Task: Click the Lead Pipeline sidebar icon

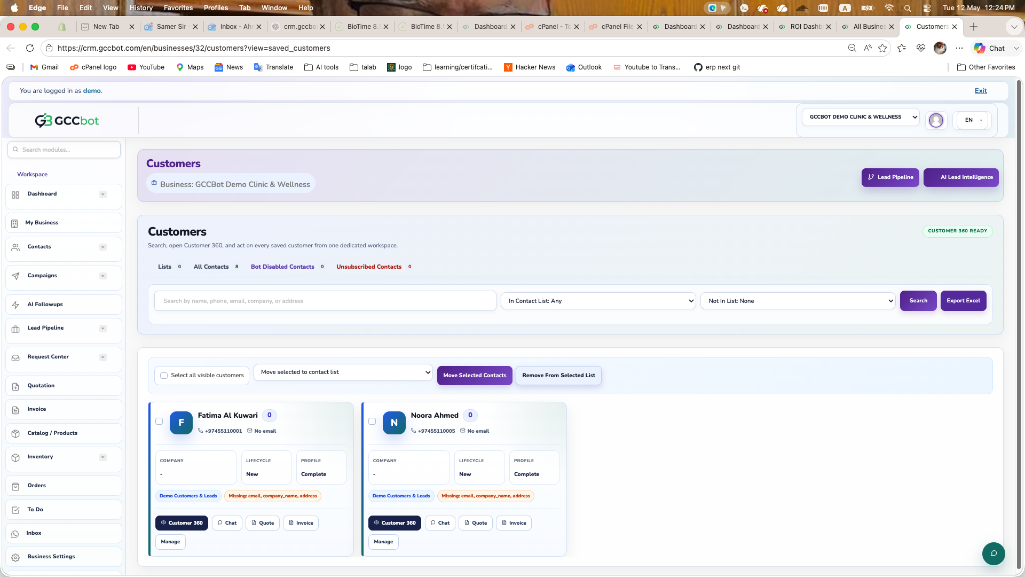Action: [x=15, y=329]
